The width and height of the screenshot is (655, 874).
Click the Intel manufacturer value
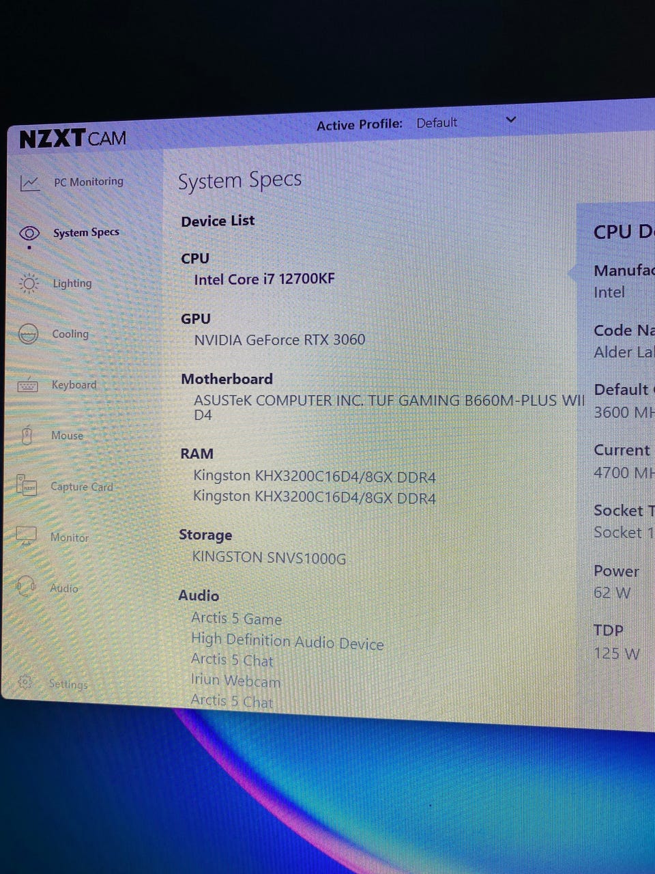pos(609,292)
